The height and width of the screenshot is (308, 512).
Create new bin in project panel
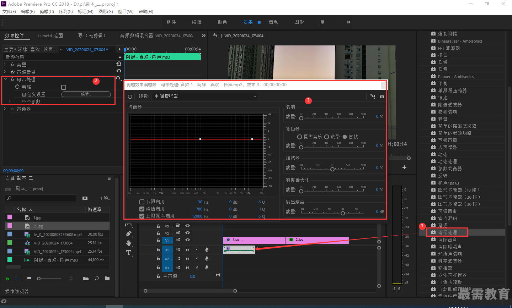pyautogui.click(x=107, y=279)
